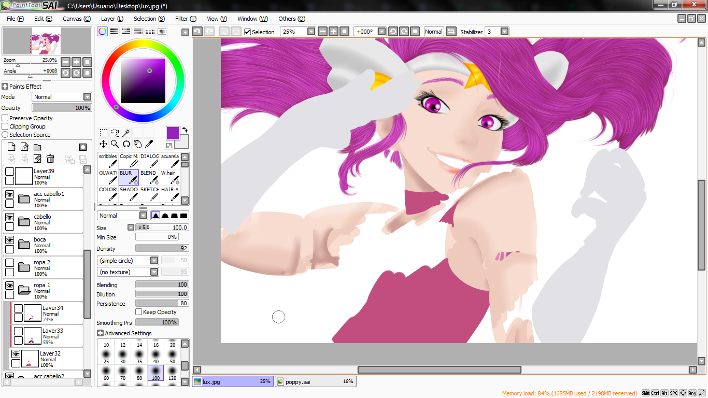Click the toolbar reset rotation button

(415, 32)
